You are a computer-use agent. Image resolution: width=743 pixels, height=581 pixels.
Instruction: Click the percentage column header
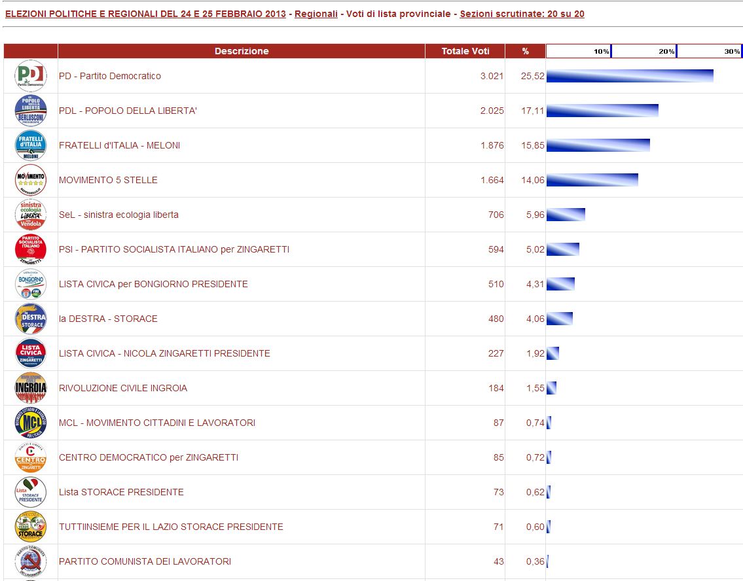click(525, 51)
